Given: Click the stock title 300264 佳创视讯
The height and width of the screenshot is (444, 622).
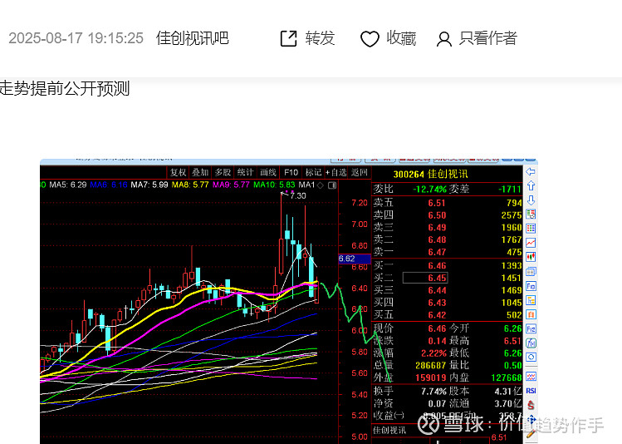Looking at the screenshot, I should point(430,175).
